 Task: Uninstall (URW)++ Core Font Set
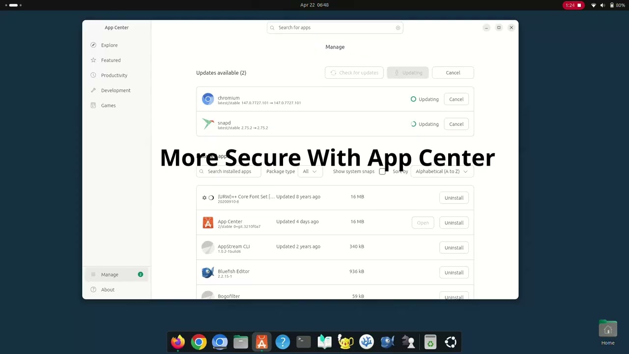pos(454,198)
